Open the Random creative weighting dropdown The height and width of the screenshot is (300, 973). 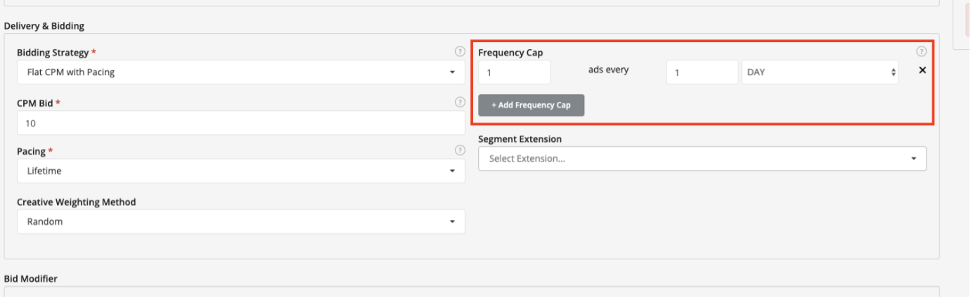(241, 221)
